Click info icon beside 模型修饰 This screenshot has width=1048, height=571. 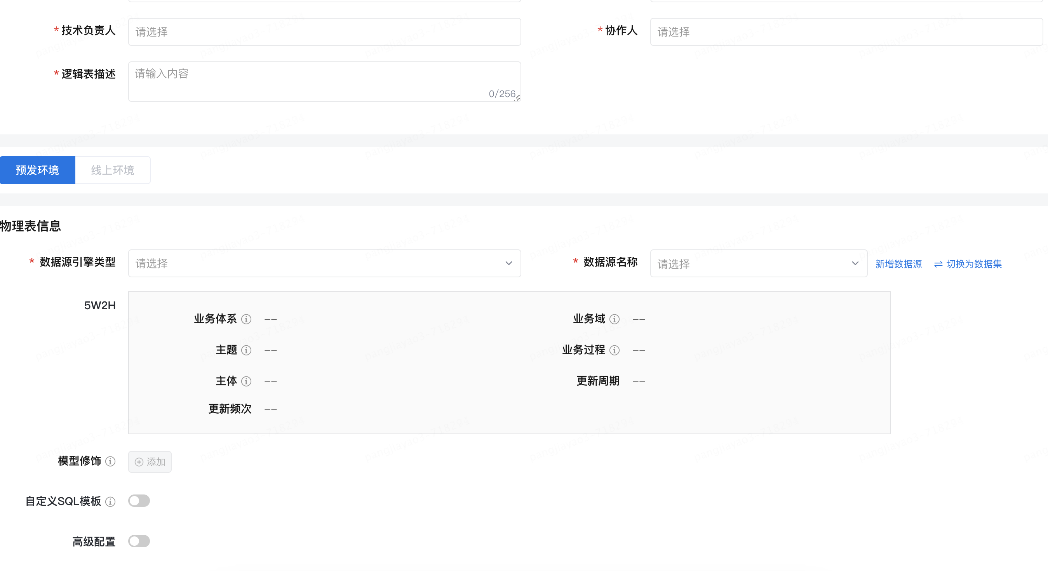coord(110,461)
